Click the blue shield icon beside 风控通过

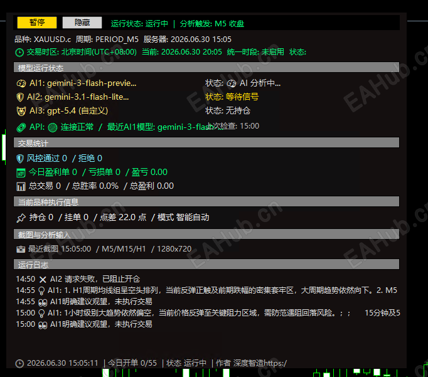coord(20,159)
